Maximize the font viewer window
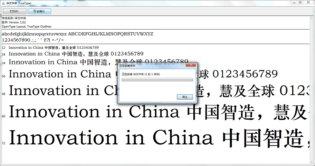The width and height of the screenshot is (315, 166). tap(300, 2)
